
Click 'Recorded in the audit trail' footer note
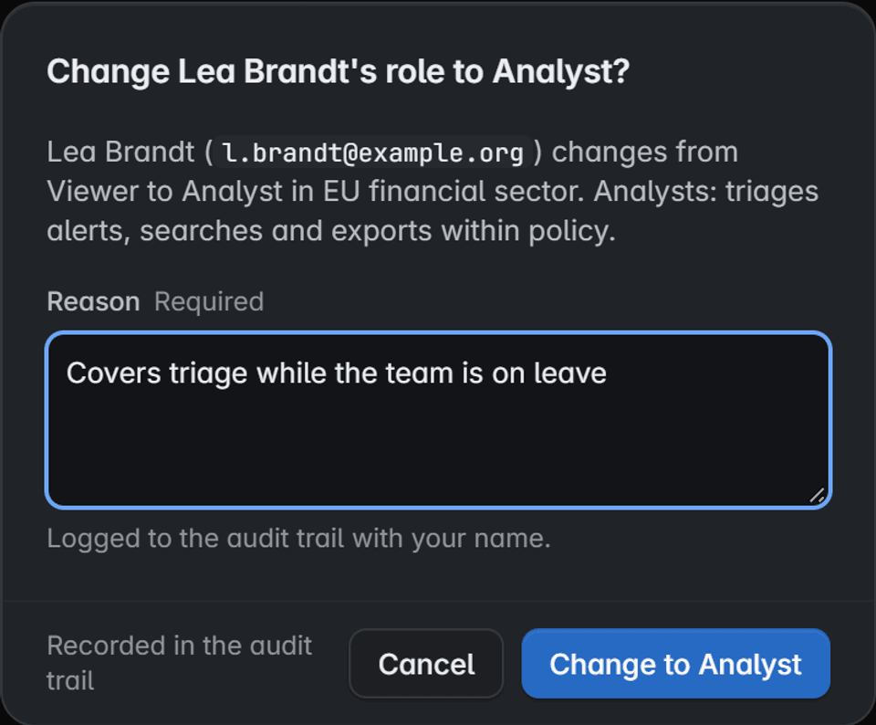(x=180, y=664)
